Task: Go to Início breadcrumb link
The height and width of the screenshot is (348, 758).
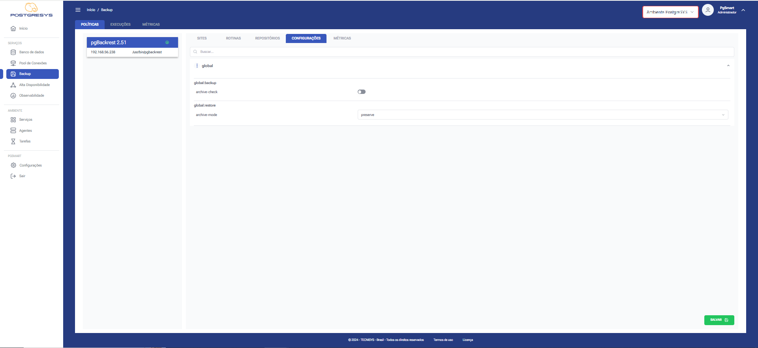Action: tap(91, 10)
